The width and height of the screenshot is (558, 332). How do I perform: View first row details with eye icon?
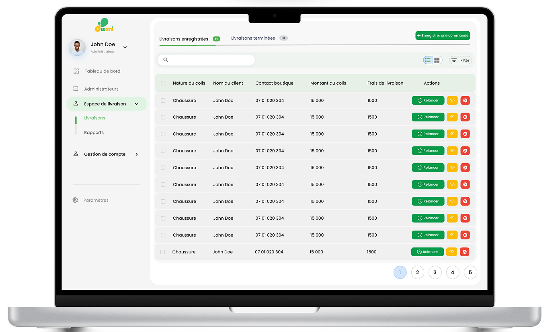pyautogui.click(x=452, y=100)
